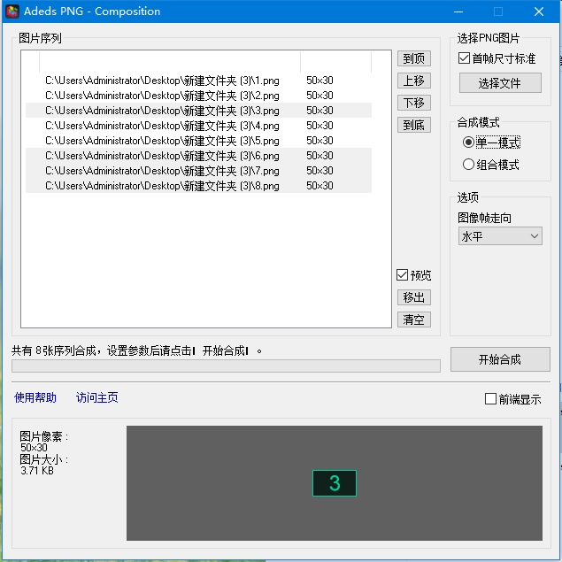
Task: Minimize the Adeds PNG window
Action: coord(458,12)
